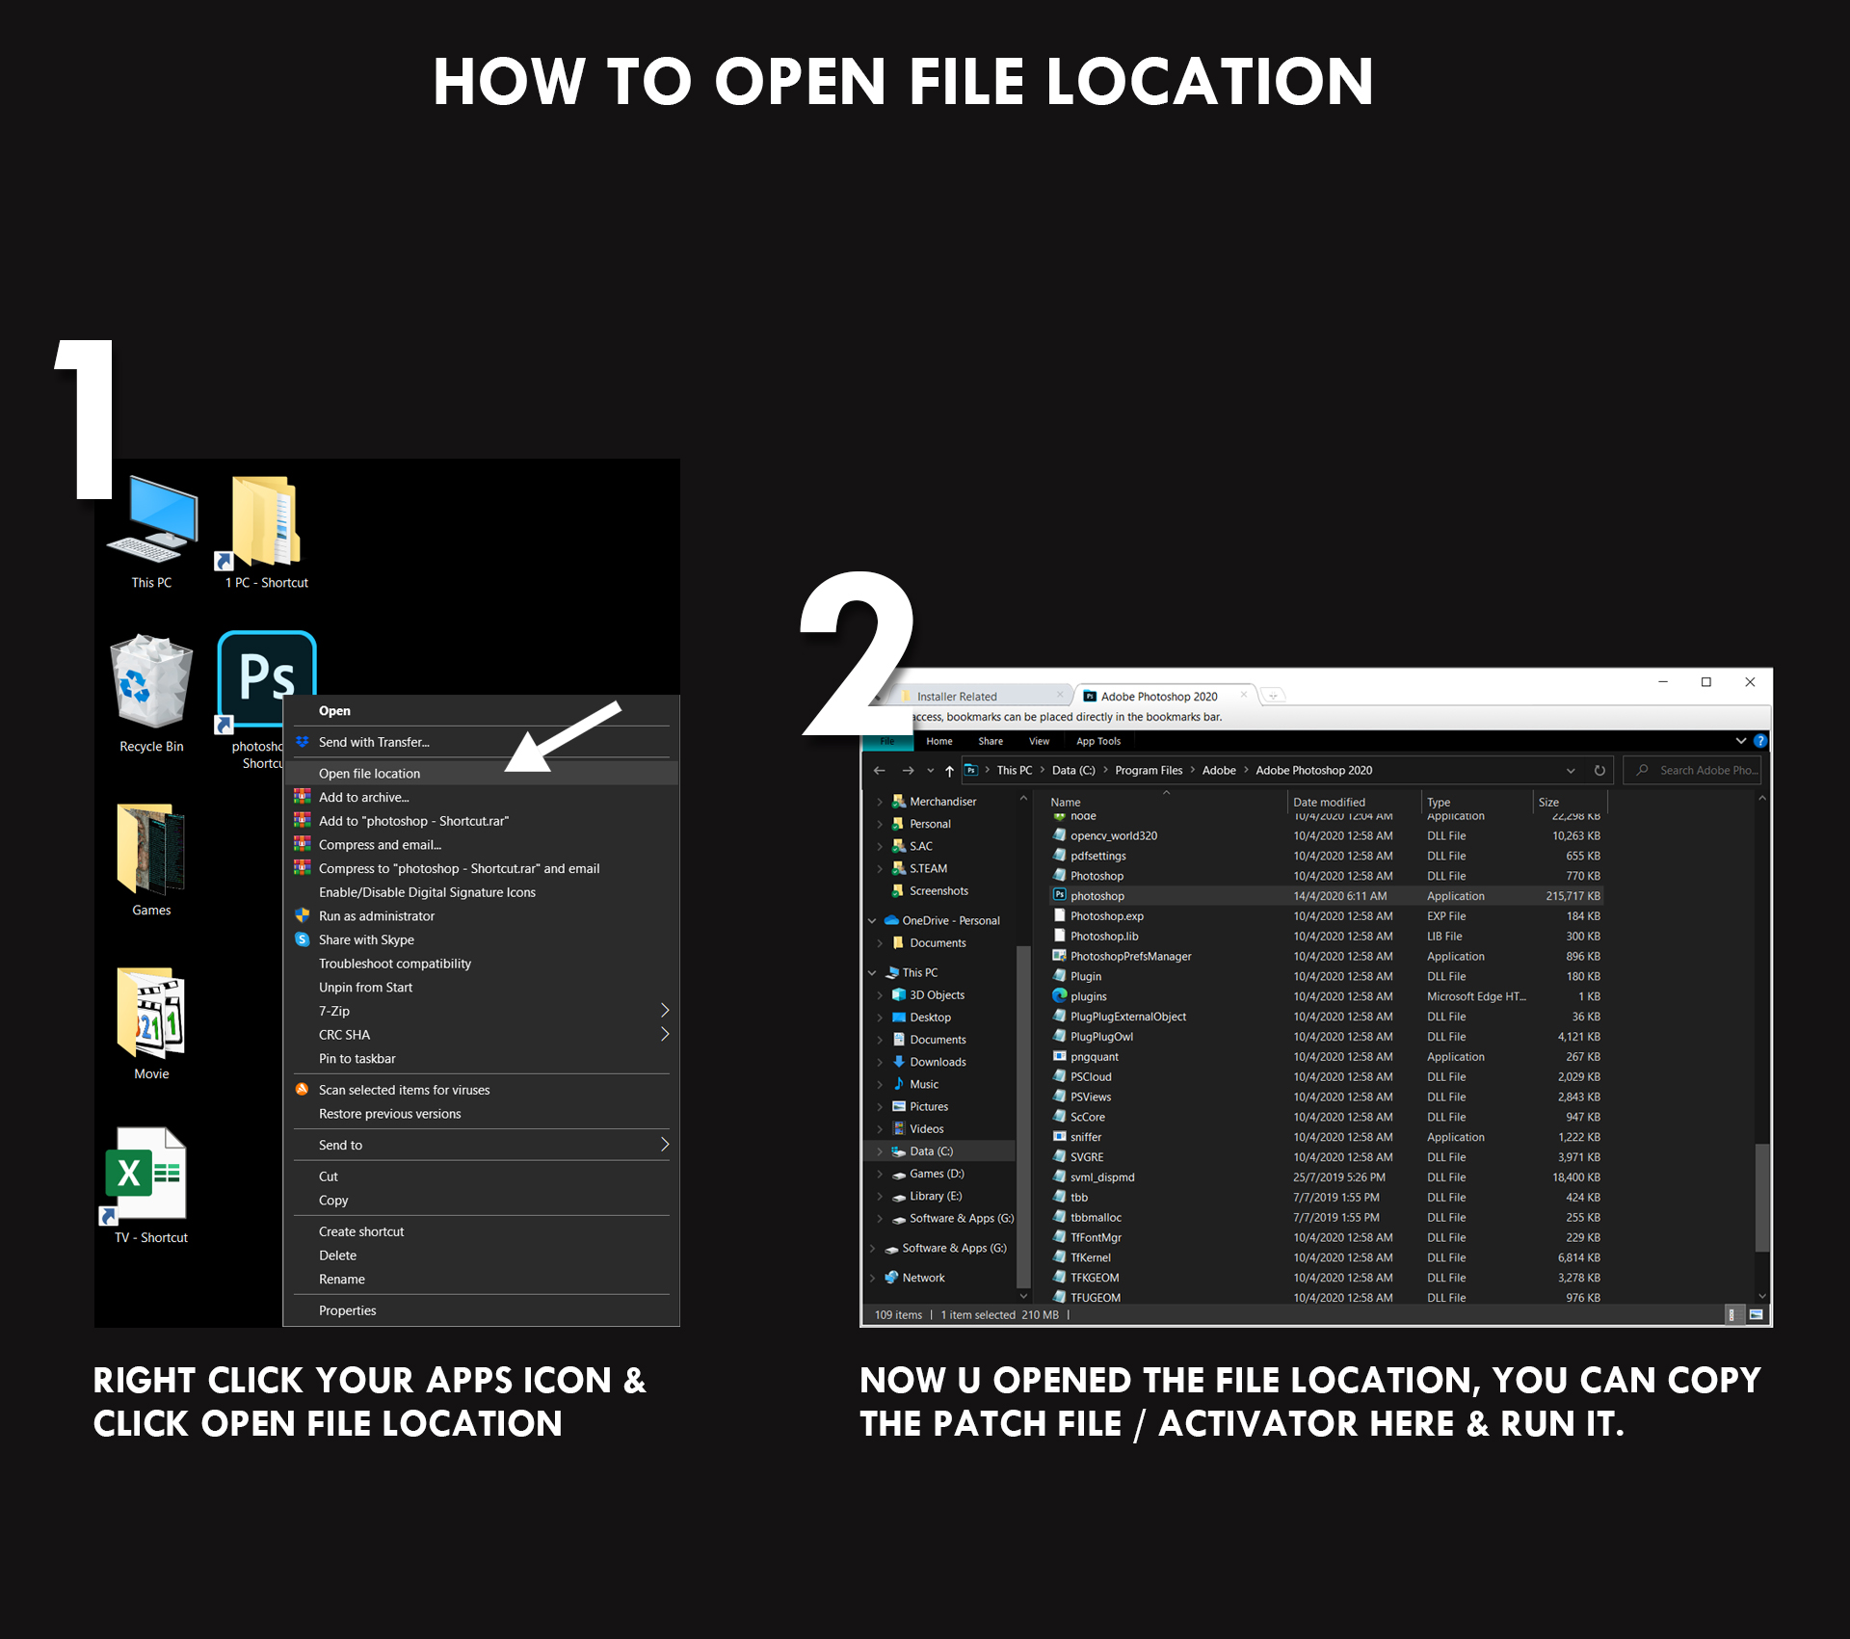The width and height of the screenshot is (1850, 1639).
Task: Click the Games folder icon
Action: point(151,850)
